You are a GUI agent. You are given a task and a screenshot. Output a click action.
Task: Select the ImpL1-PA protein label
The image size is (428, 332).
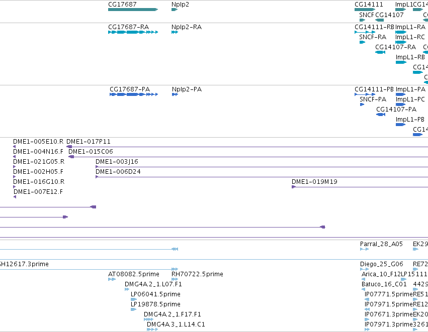pyautogui.click(x=410, y=89)
